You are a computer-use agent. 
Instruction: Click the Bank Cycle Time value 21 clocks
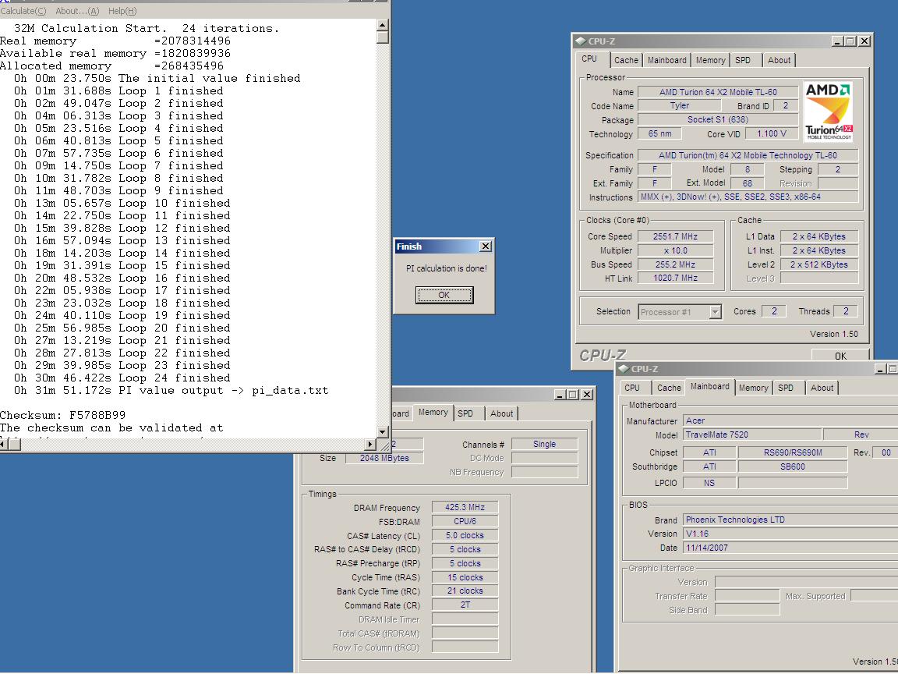[465, 591]
